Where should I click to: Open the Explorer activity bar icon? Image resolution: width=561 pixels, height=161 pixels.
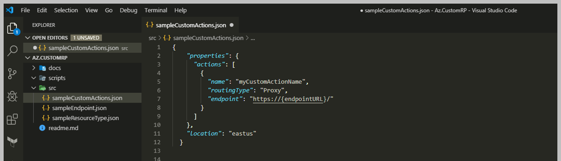(x=13, y=28)
